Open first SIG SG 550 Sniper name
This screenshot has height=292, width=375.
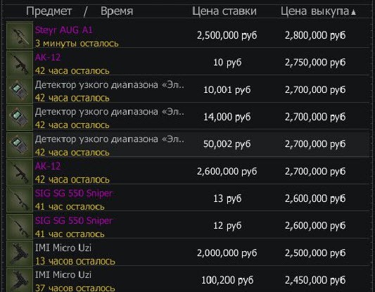[73, 193]
